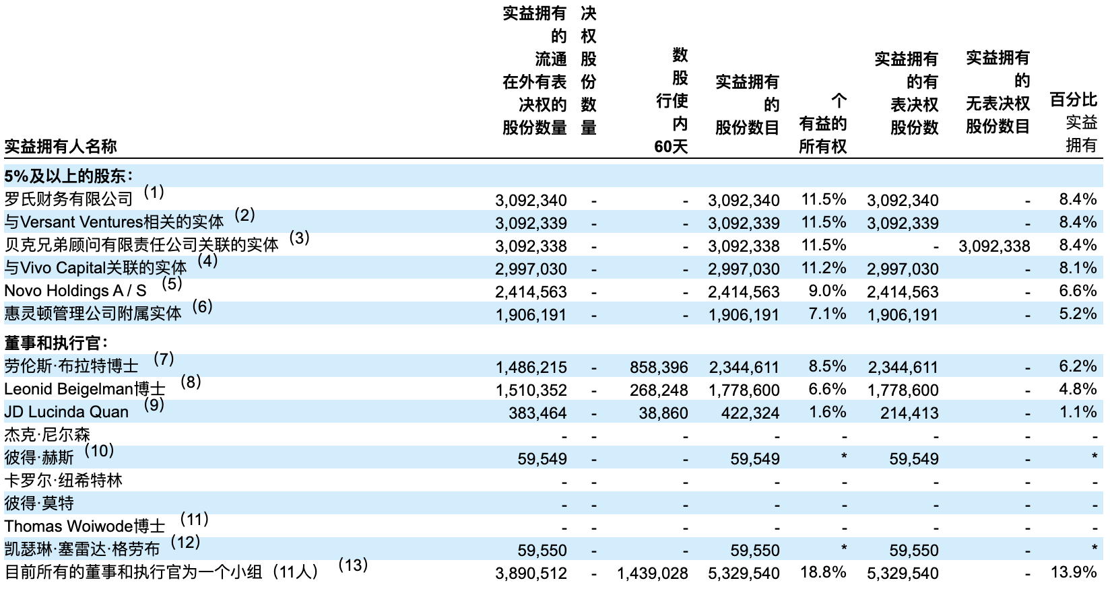
Task: Select the value 268,248
Action: click(659, 390)
